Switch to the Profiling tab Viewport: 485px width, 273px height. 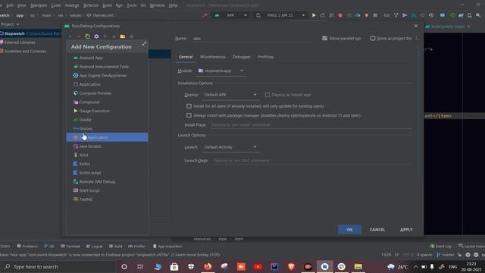[x=266, y=57]
